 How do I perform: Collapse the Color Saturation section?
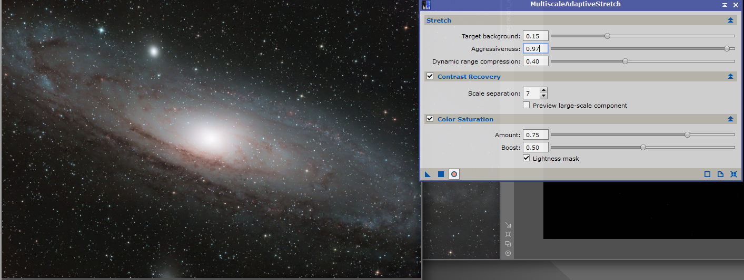[730, 119]
